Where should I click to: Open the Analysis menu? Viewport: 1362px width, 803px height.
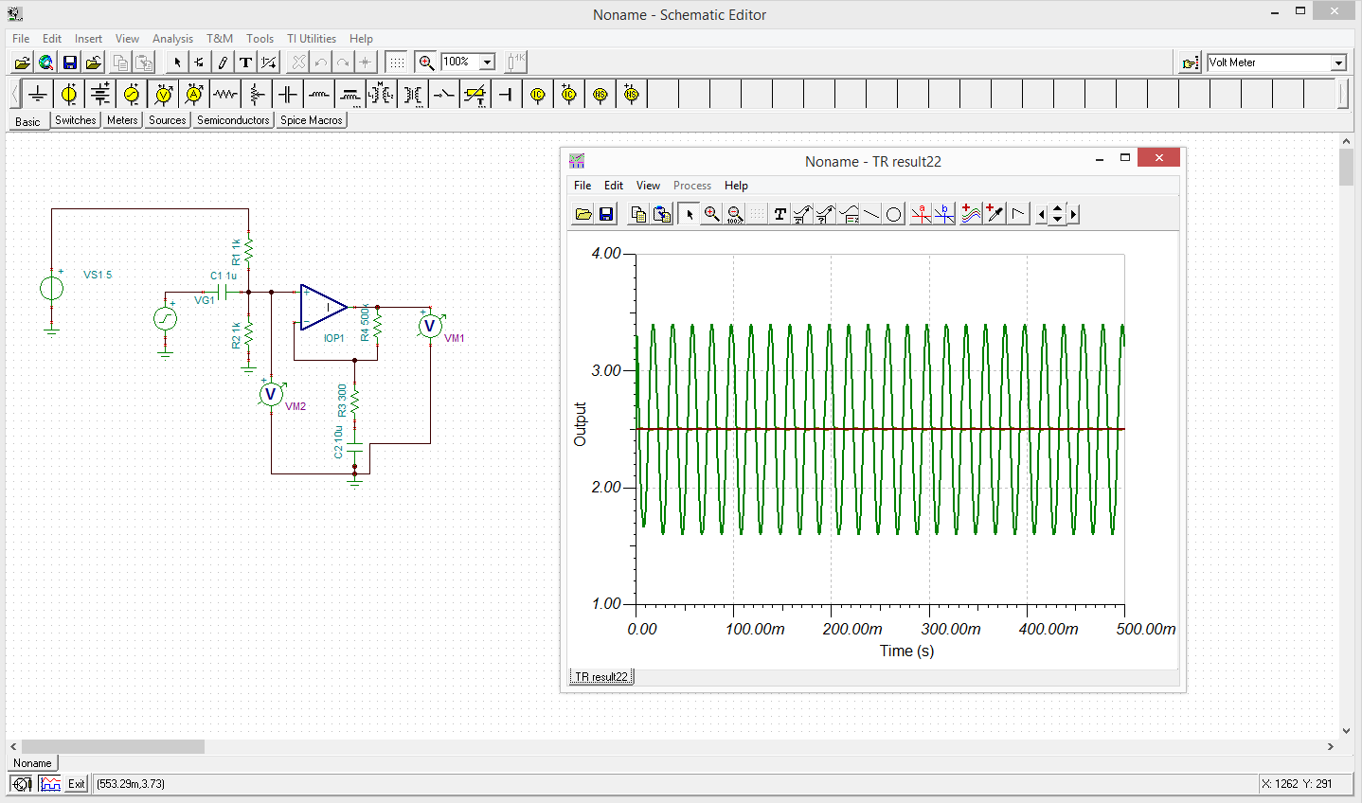coord(172,39)
